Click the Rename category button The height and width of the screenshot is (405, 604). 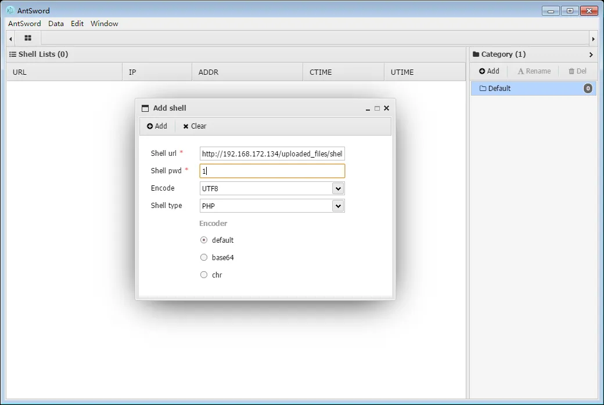pos(534,71)
